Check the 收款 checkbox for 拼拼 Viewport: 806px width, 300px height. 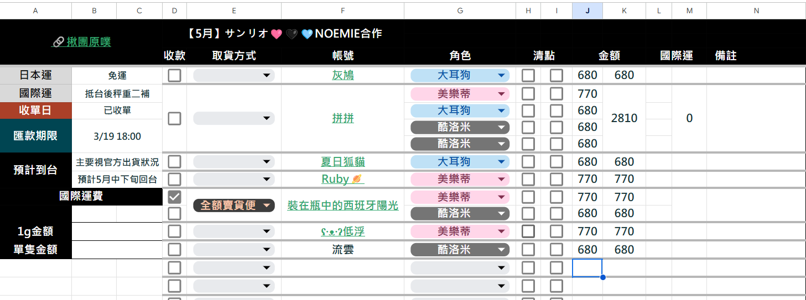coord(174,118)
